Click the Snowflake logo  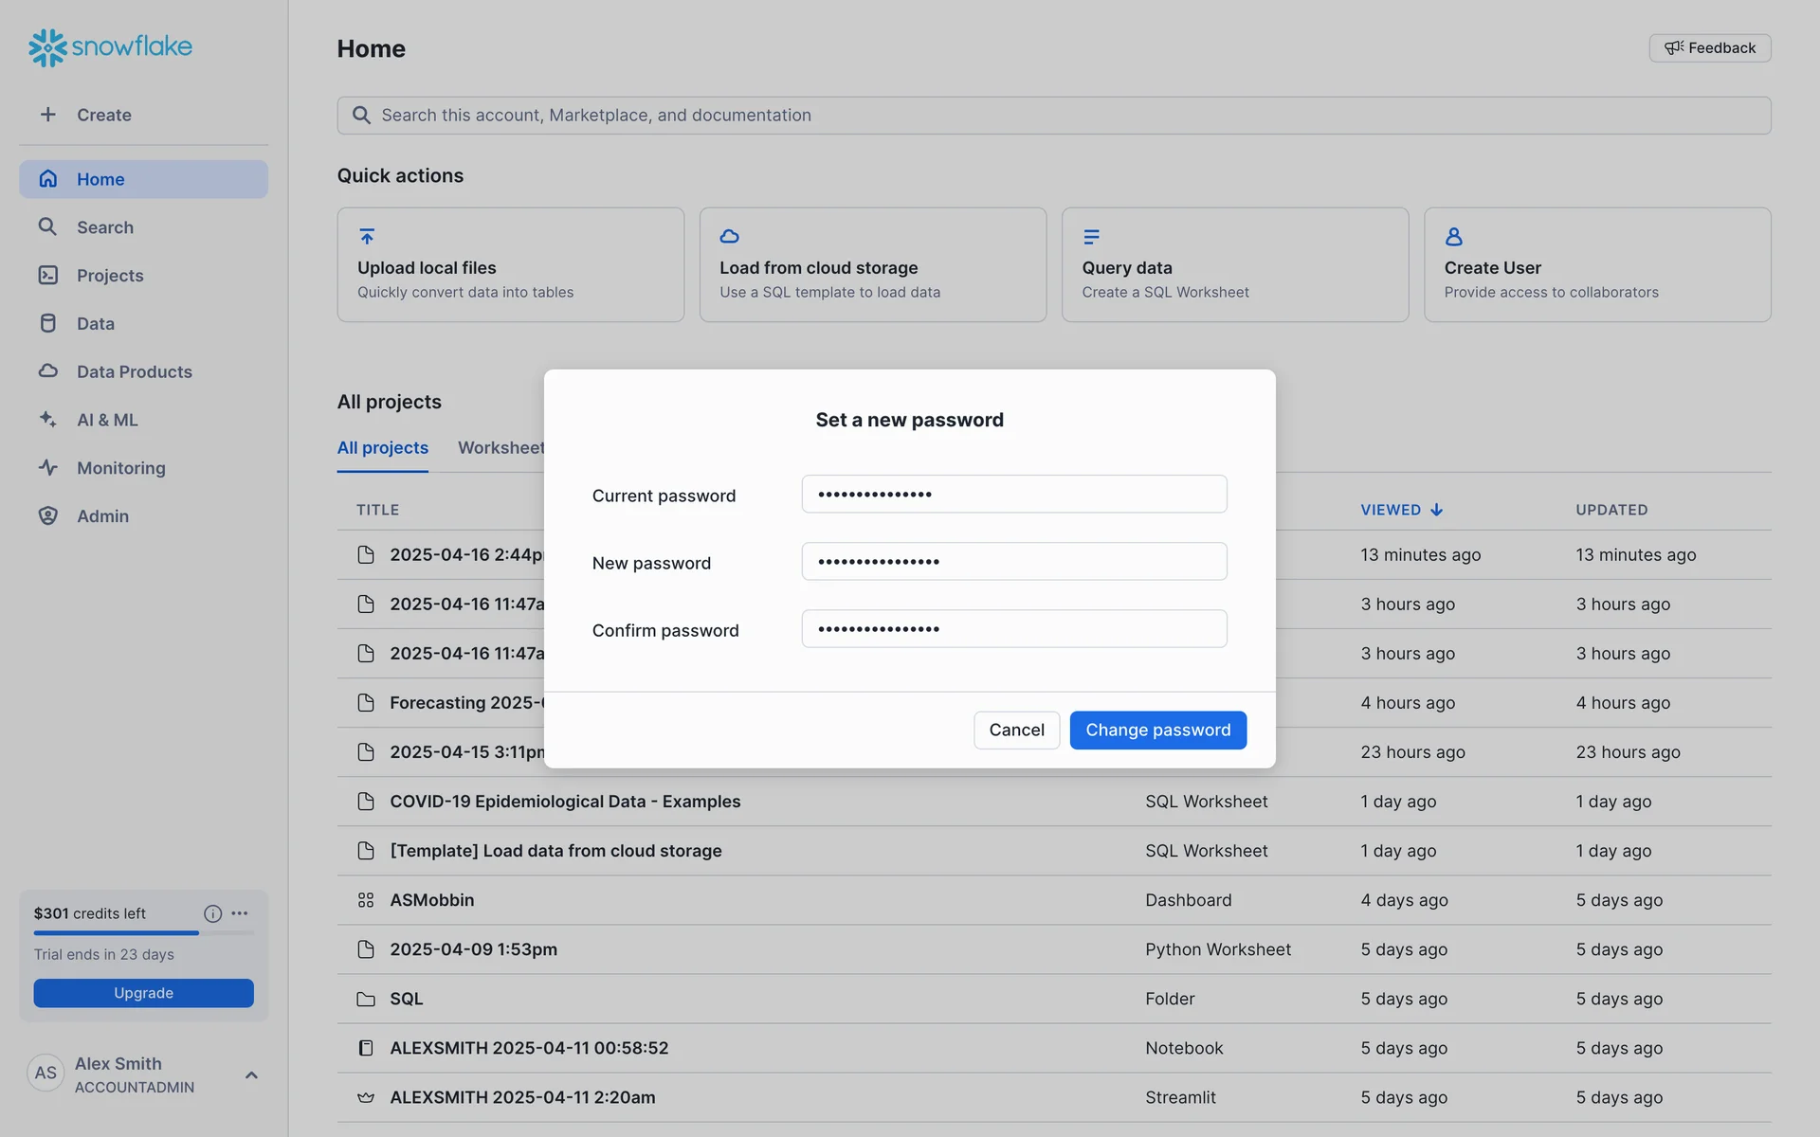pyautogui.click(x=110, y=46)
